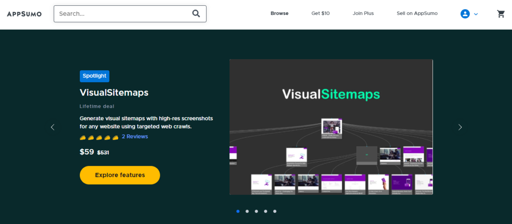This screenshot has height=224, width=512.
Task: Click the blue Spotlight badge
Action: point(94,76)
